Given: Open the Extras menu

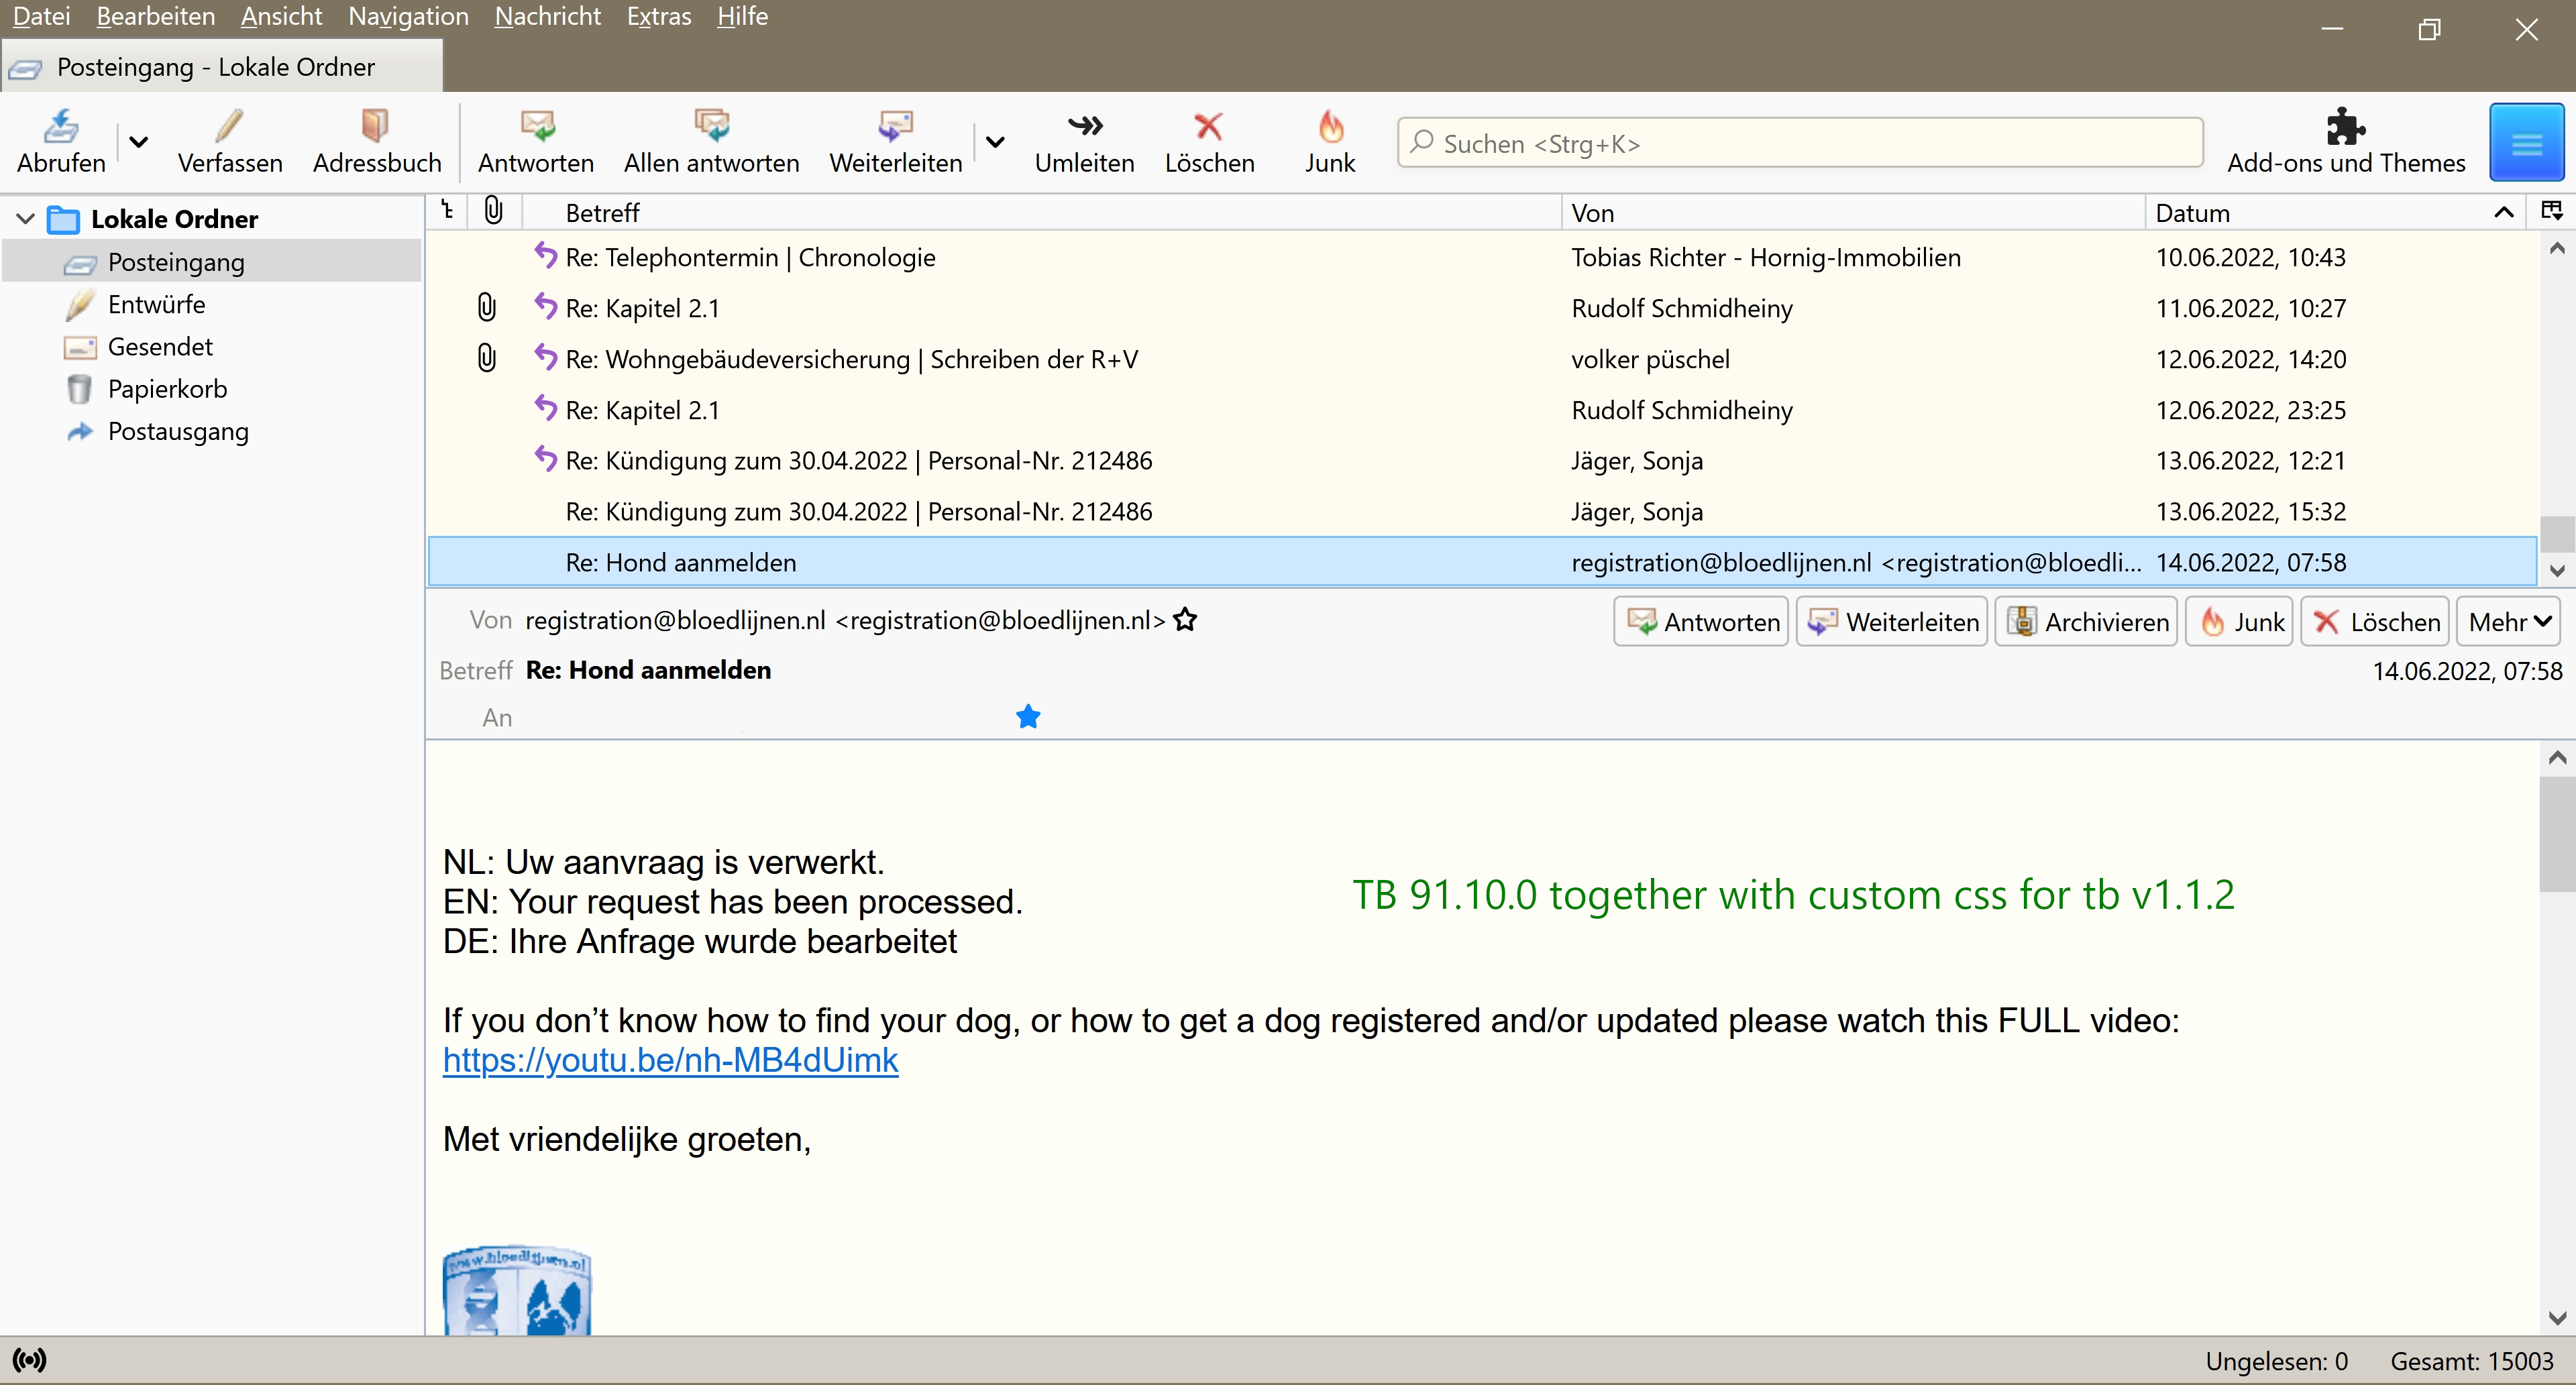Looking at the screenshot, I should click(x=658, y=17).
